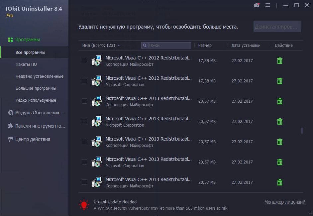This screenshot has height=216, width=313.
Task: Click the Действие column header
Action: [283, 45]
